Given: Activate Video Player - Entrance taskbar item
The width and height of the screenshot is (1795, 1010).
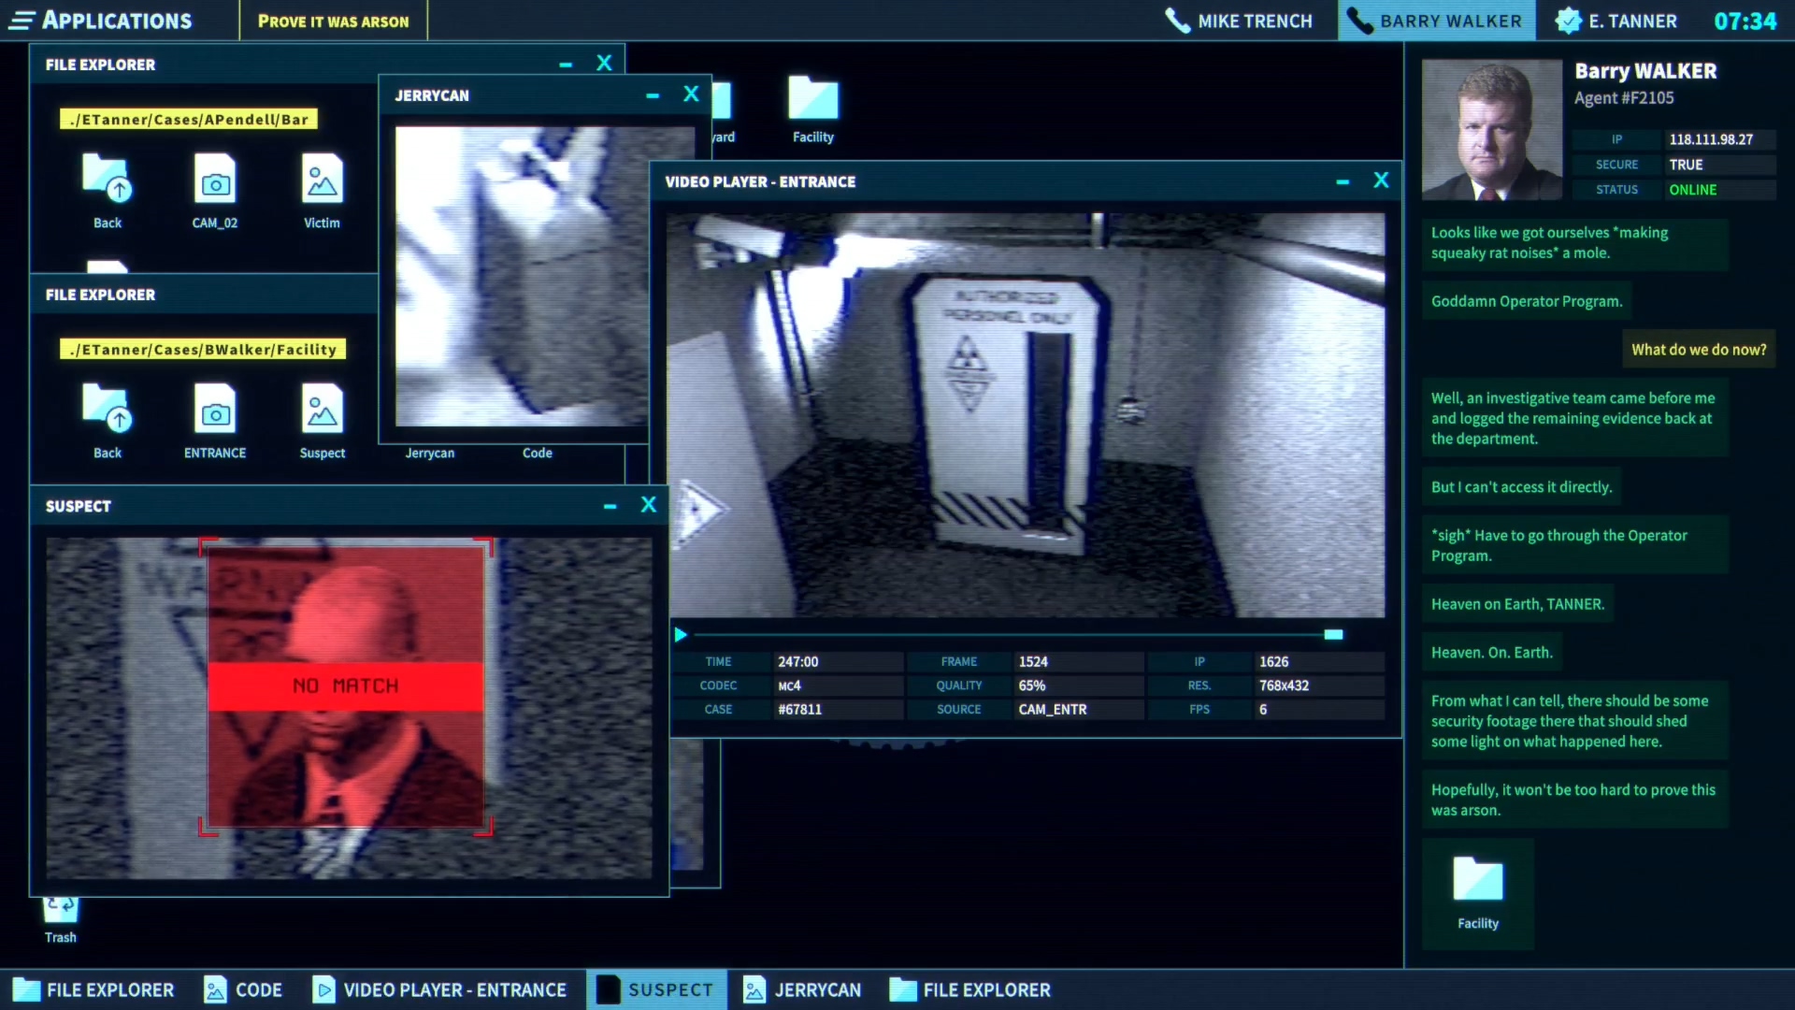Looking at the screenshot, I should pyautogui.click(x=440, y=989).
